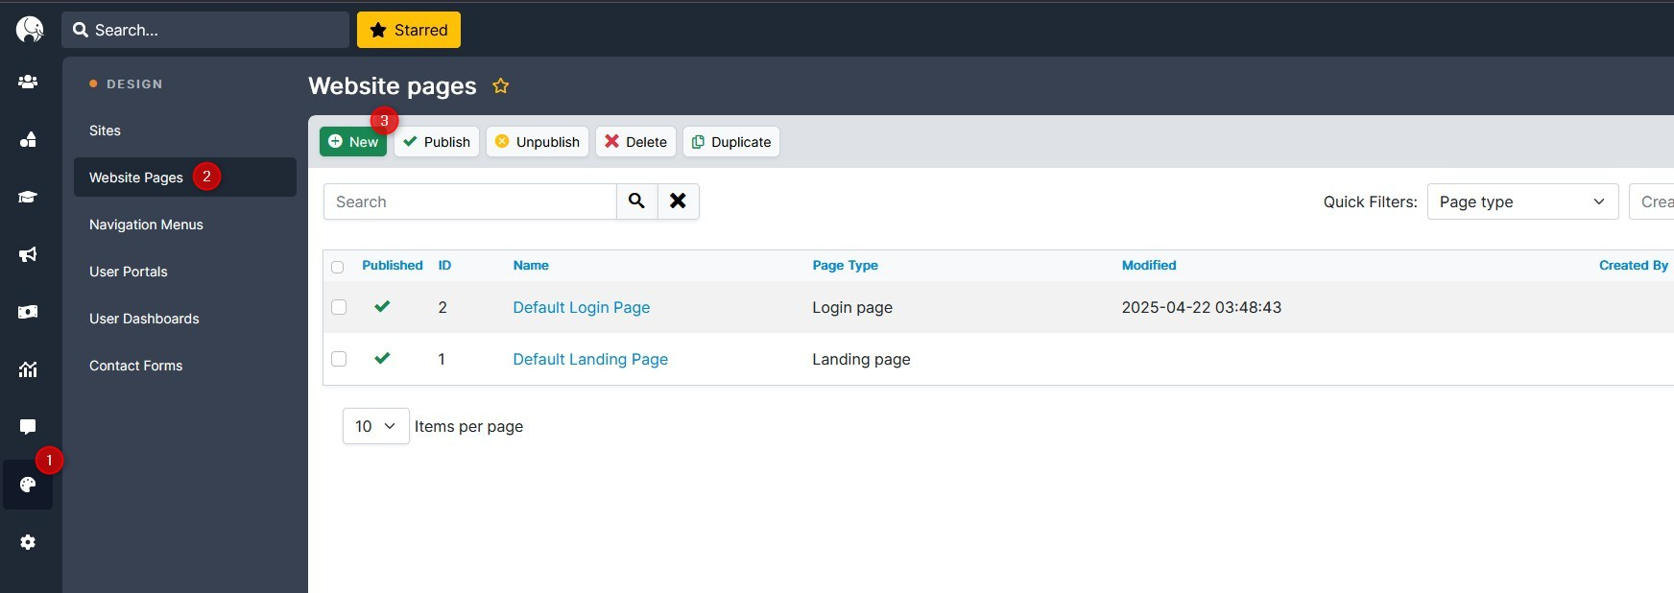
Task: Open the Default Landing Page link
Action: 590,359
